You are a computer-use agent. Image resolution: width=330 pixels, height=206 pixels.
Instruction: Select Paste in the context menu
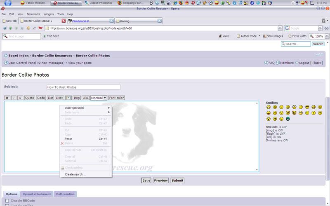[86, 139]
